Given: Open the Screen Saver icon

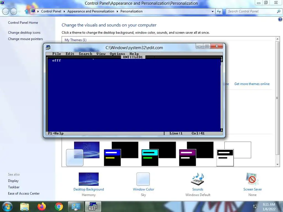Looking at the screenshot, I should pos(252,179).
